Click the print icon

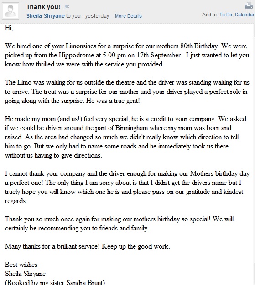(x=249, y=5)
